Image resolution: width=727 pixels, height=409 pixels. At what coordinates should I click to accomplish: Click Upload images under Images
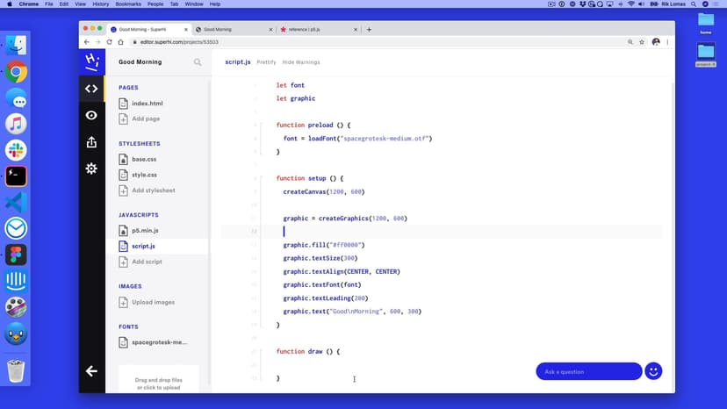click(152, 303)
